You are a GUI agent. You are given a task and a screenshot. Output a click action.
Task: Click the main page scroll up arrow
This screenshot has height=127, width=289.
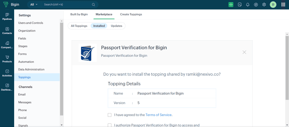coord(287,34)
